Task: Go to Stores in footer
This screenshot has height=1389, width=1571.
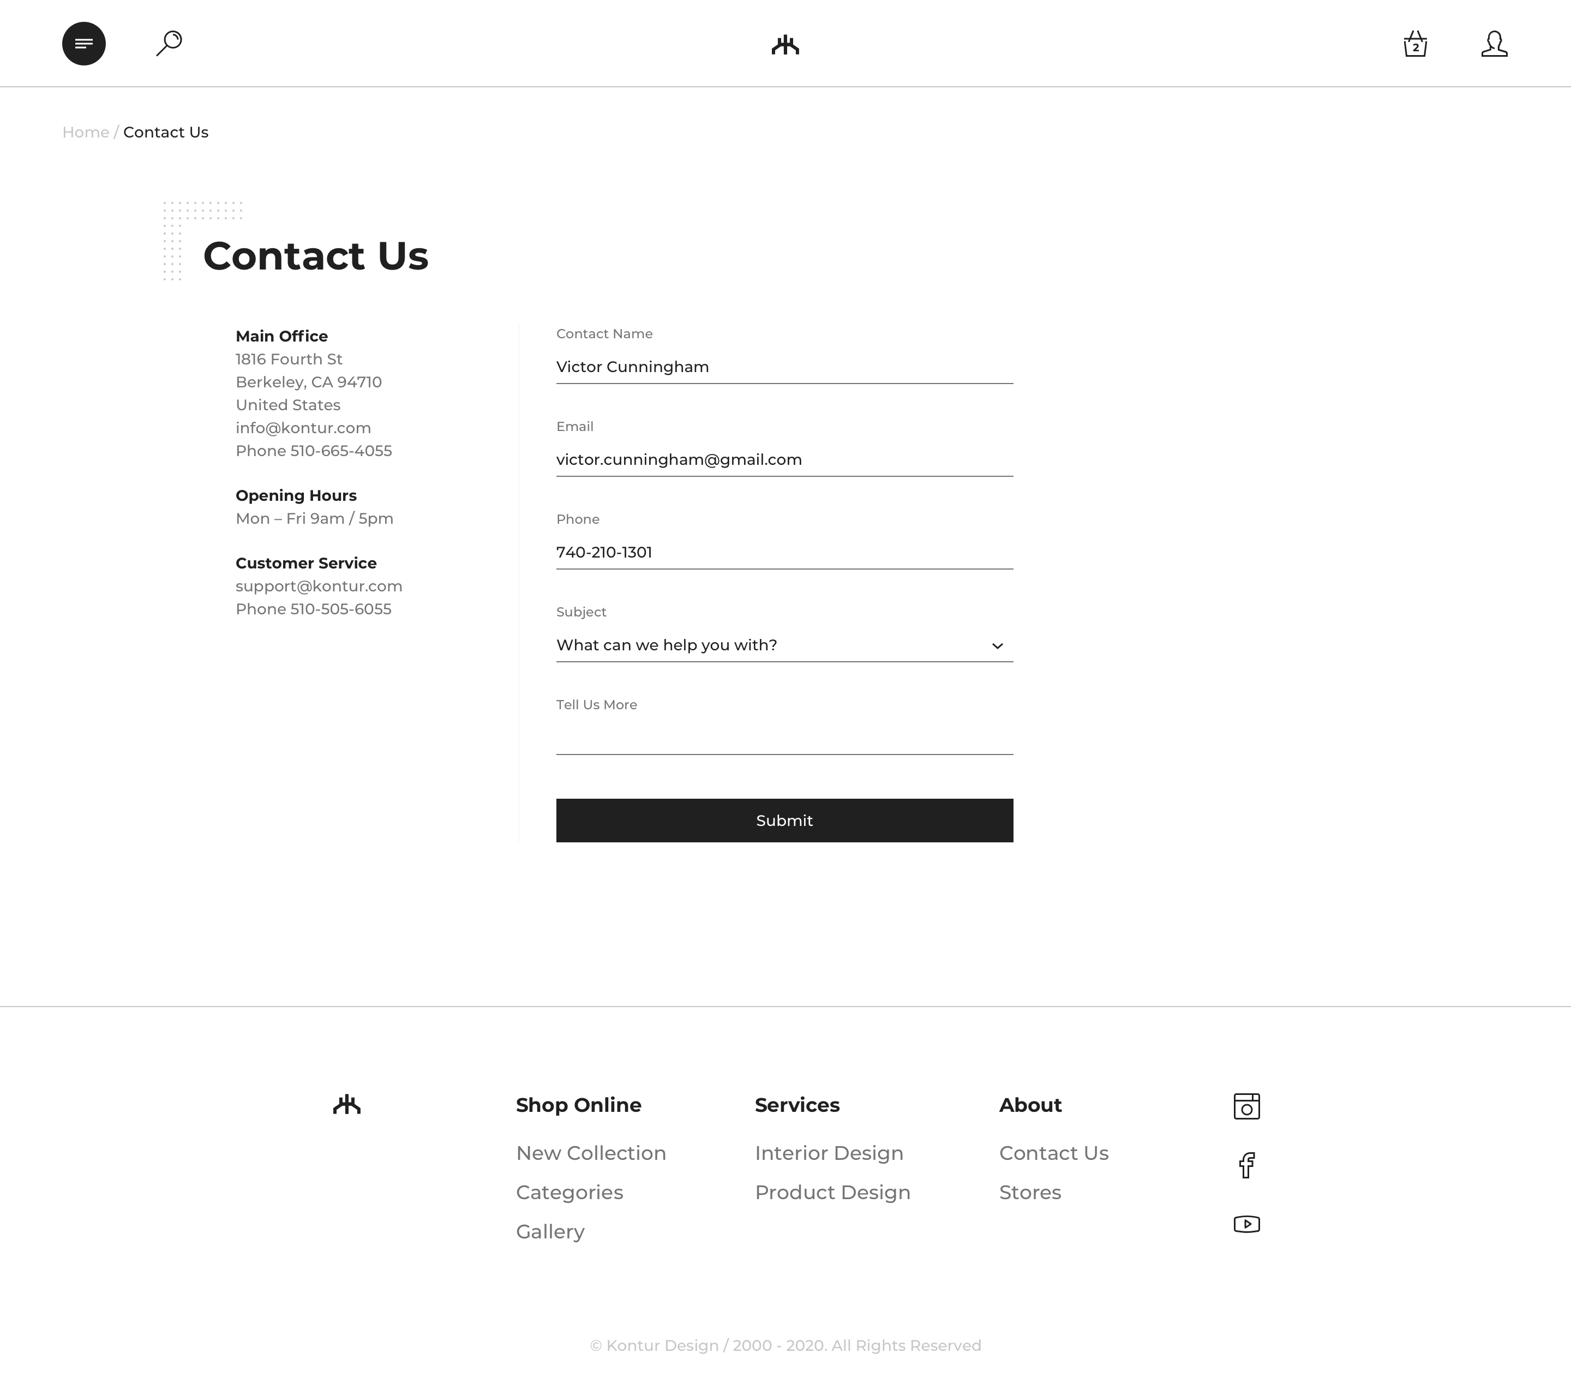Action: click(x=1030, y=1192)
